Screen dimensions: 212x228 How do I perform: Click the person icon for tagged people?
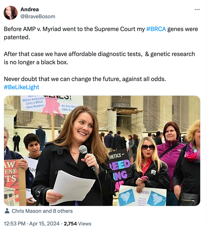7,211
